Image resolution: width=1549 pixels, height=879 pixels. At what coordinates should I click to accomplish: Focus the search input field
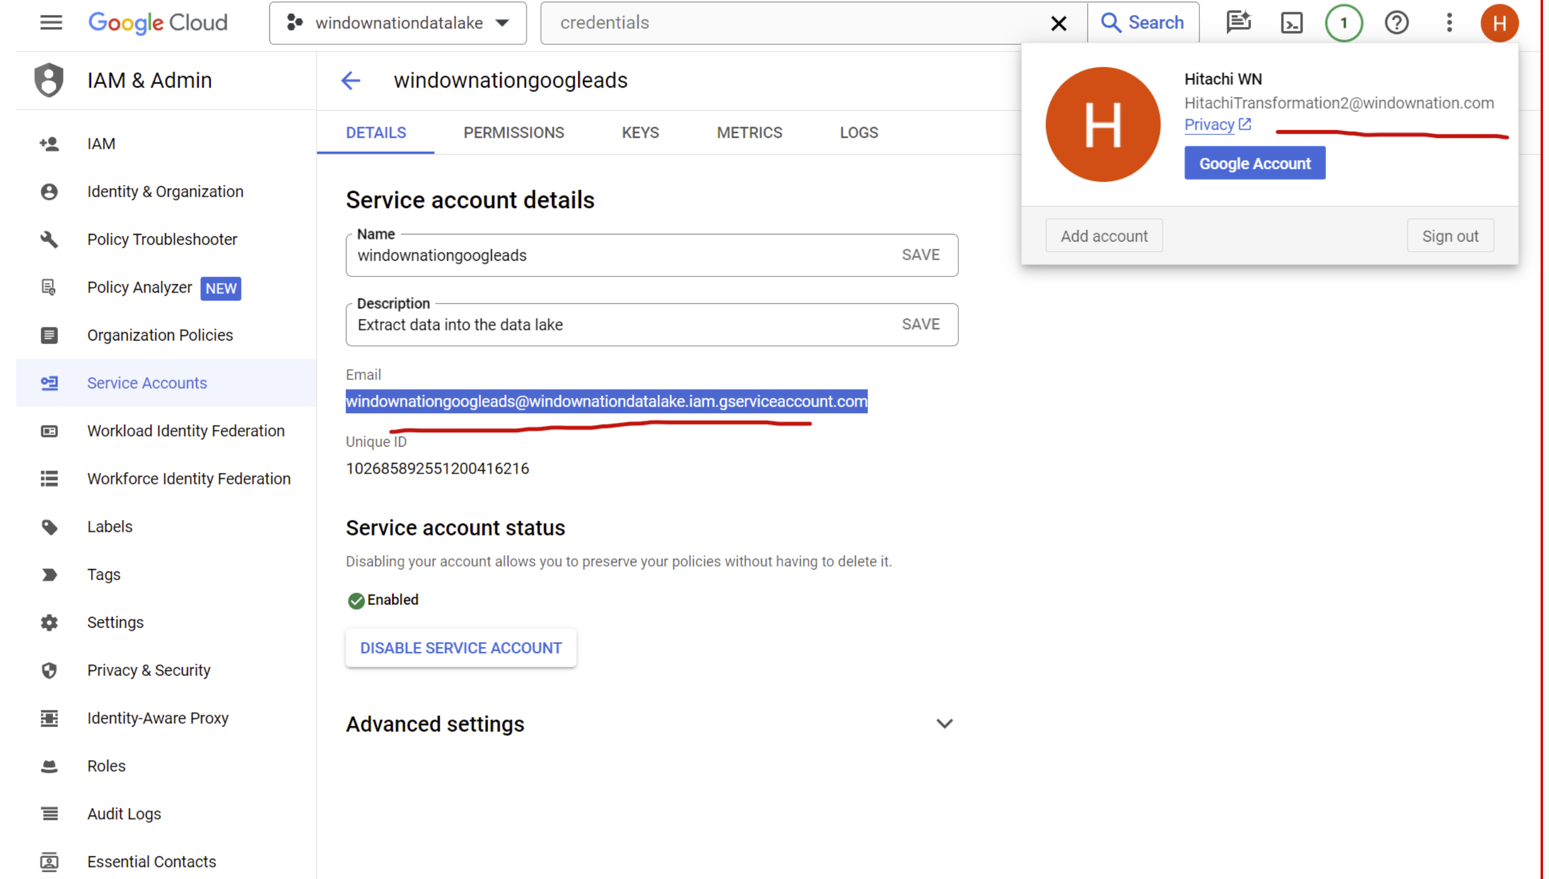pos(797,23)
